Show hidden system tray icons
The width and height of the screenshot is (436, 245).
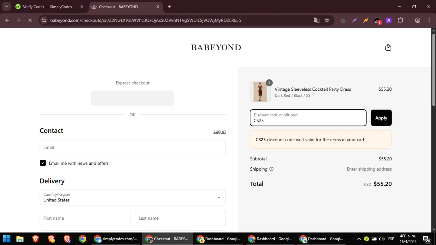pos(359,239)
